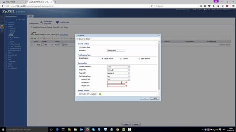The width and height of the screenshot is (236, 132).
Task: Open the Configuration Walkthrough icon
Action: click(42, 22)
